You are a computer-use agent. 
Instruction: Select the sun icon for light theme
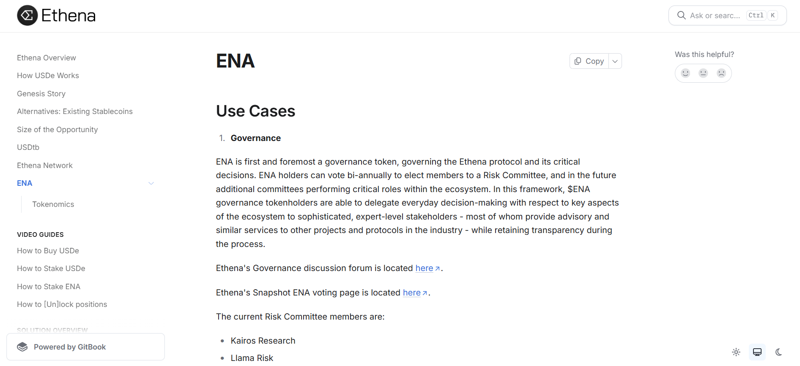pyautogui.click(x=736, y=352)
